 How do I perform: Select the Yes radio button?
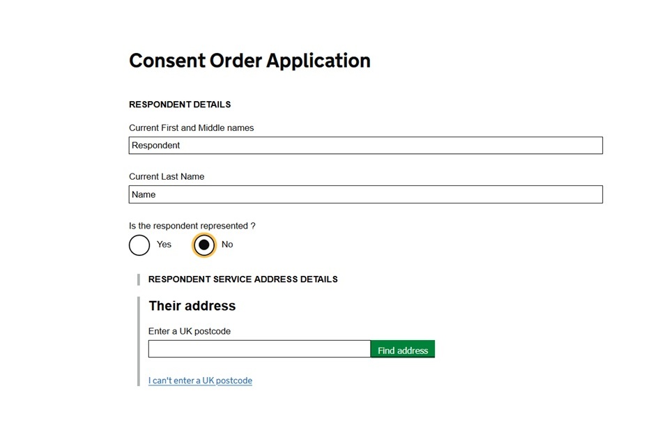coord(139,245)
